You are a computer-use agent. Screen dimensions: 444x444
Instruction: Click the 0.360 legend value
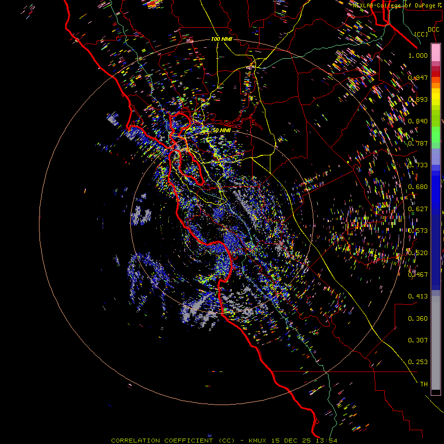pyautogui.click(x=418, y=319)
